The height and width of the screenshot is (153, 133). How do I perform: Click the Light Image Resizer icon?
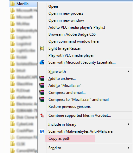(42, 48)
